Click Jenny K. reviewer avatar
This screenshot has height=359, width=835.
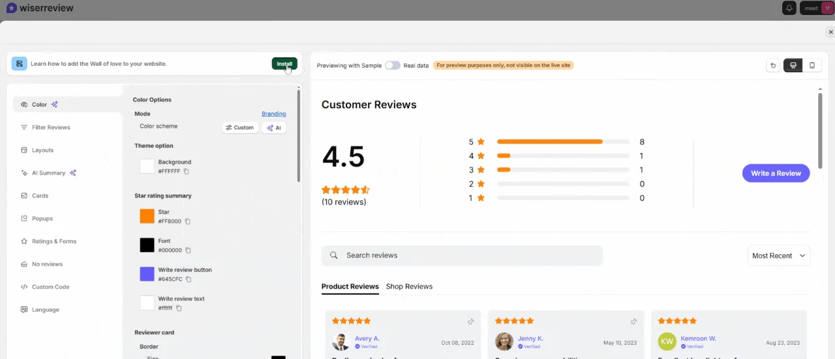click(504, 342)
